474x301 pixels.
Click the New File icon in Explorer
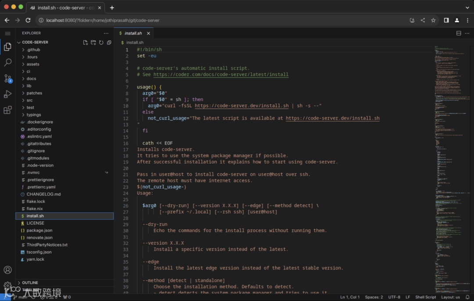point(86,43)
